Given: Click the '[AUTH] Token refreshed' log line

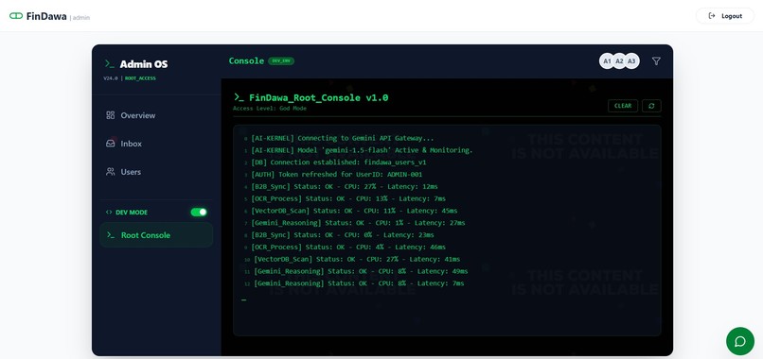Looking at the screenshot, I should click(x=337, y=175).
